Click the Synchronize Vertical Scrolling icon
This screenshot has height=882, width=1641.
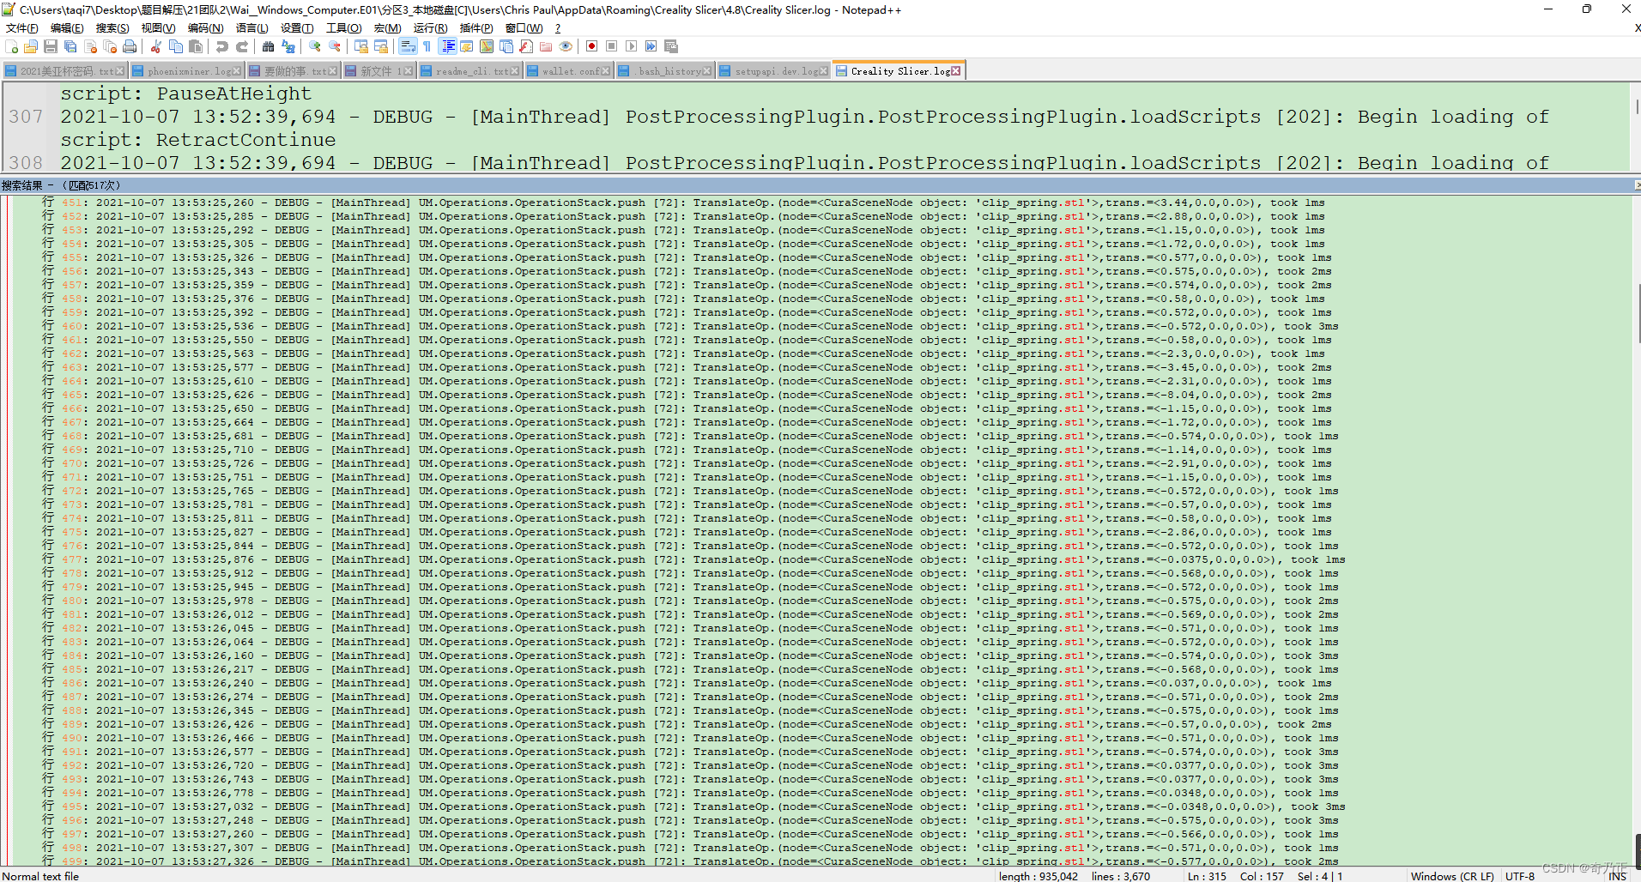click(x=361, y=46)
